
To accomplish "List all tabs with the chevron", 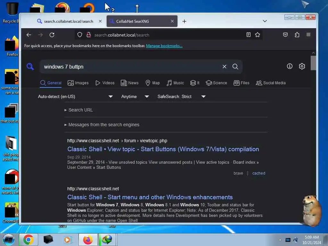I will (265, 21).
